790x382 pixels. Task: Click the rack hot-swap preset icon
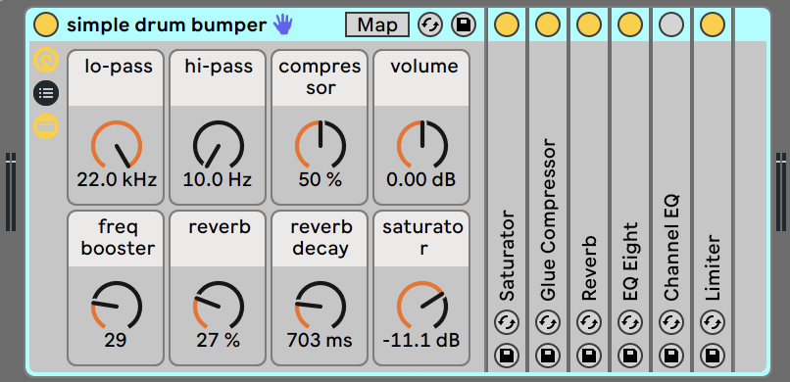point(430,24)
